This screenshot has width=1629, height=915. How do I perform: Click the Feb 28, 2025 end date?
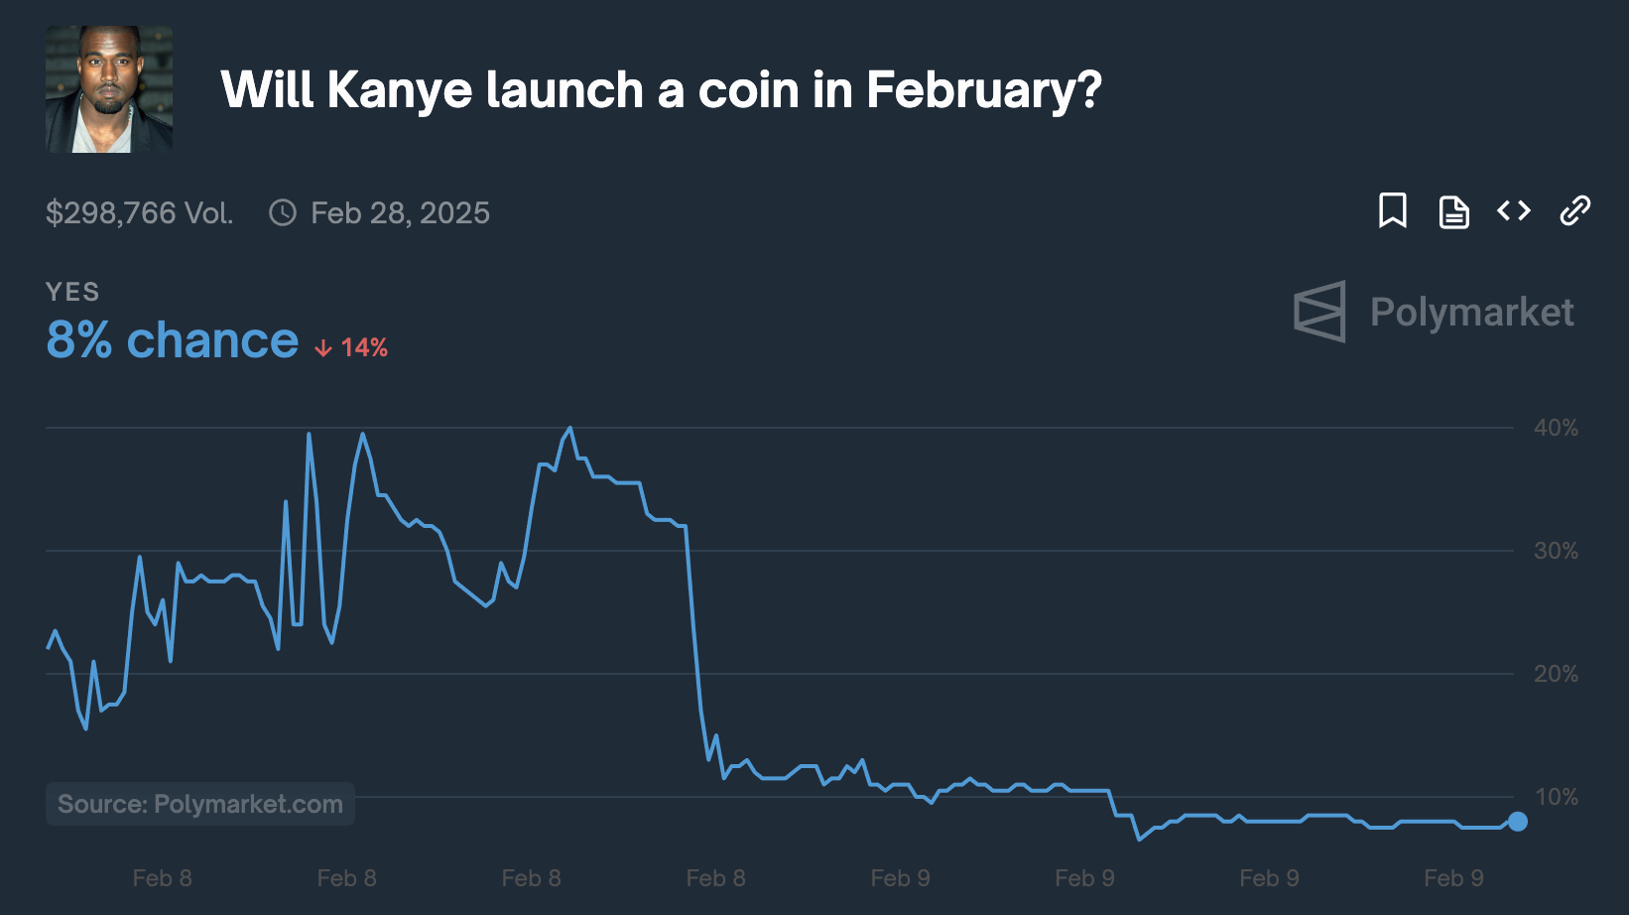coord(400,212)
